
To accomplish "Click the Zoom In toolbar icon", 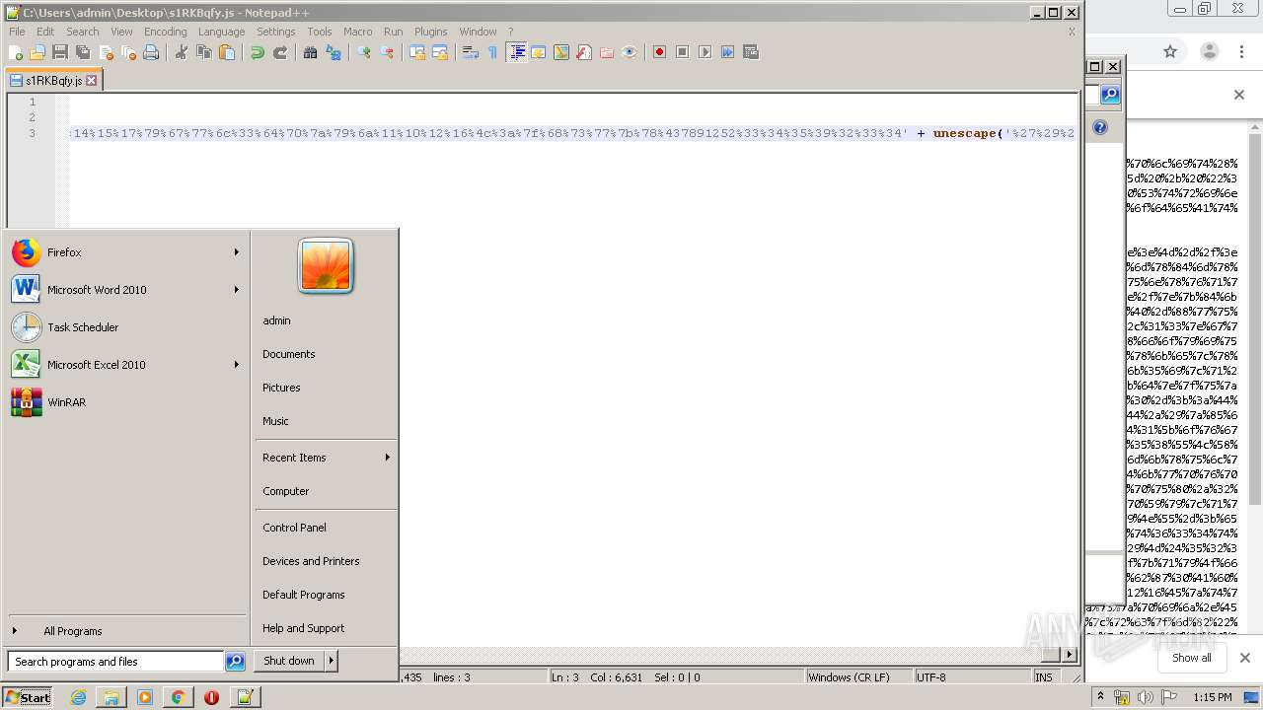I will coord(364,52).
